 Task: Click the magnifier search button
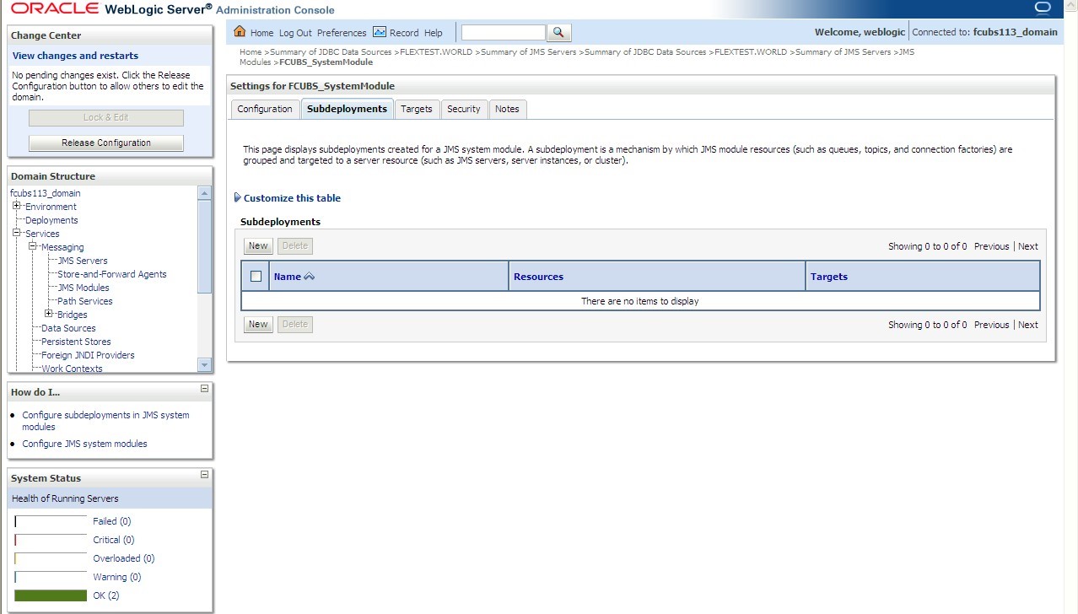click(559, 32)
